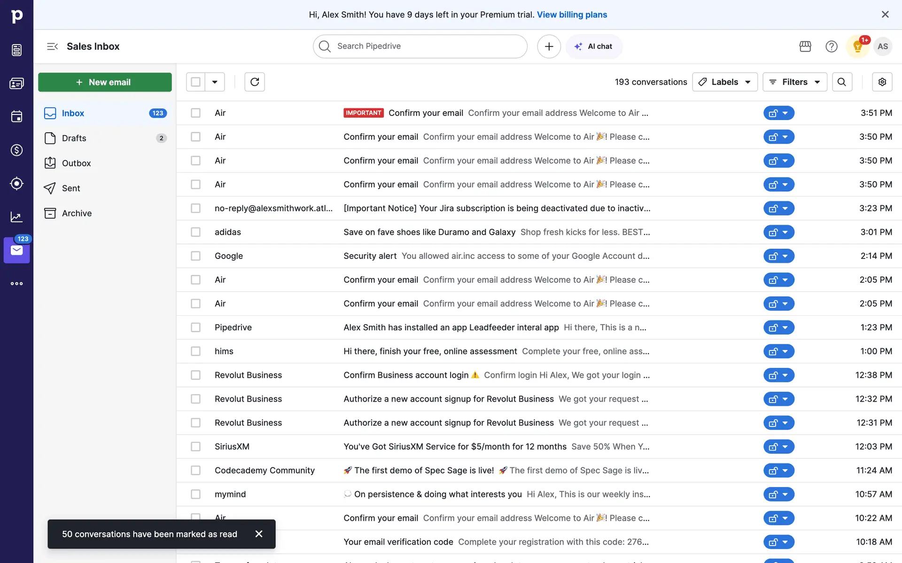Collapse the Sales Inbox sidebar menu icon
This screenshot has height=563, width=902.
52,46
